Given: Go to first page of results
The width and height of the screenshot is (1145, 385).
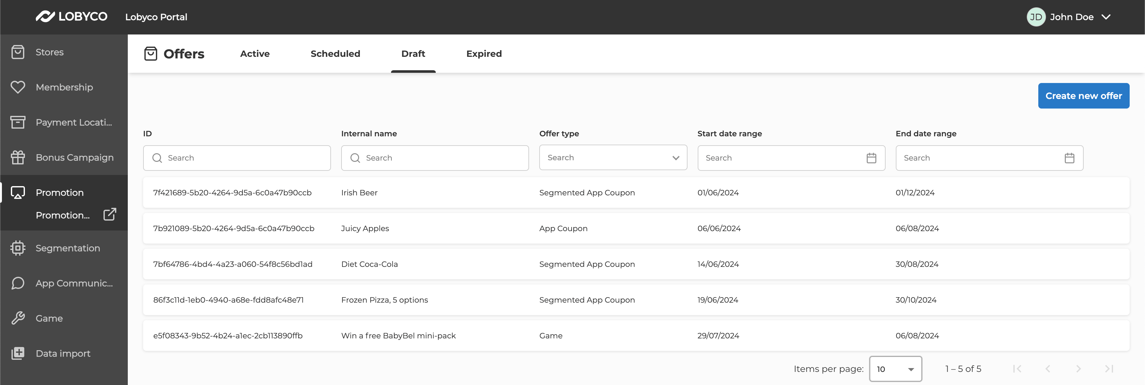Looking at the screenshot, I should 1017,369.
